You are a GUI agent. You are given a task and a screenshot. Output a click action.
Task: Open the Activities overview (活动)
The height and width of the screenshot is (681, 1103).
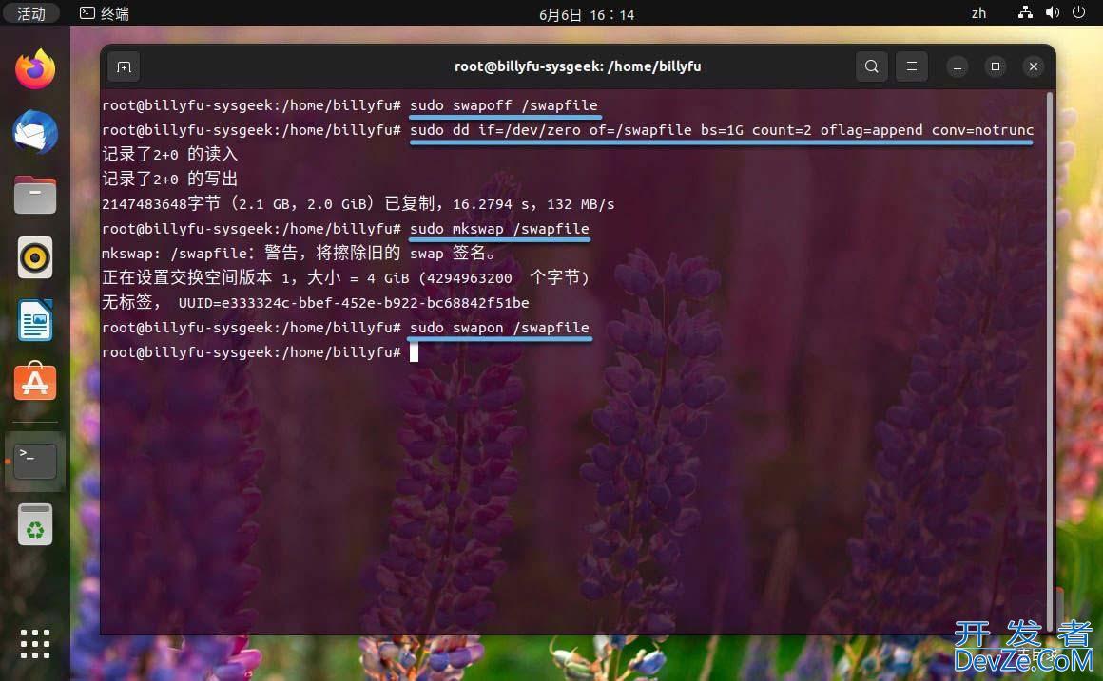[x=31, y=13]
